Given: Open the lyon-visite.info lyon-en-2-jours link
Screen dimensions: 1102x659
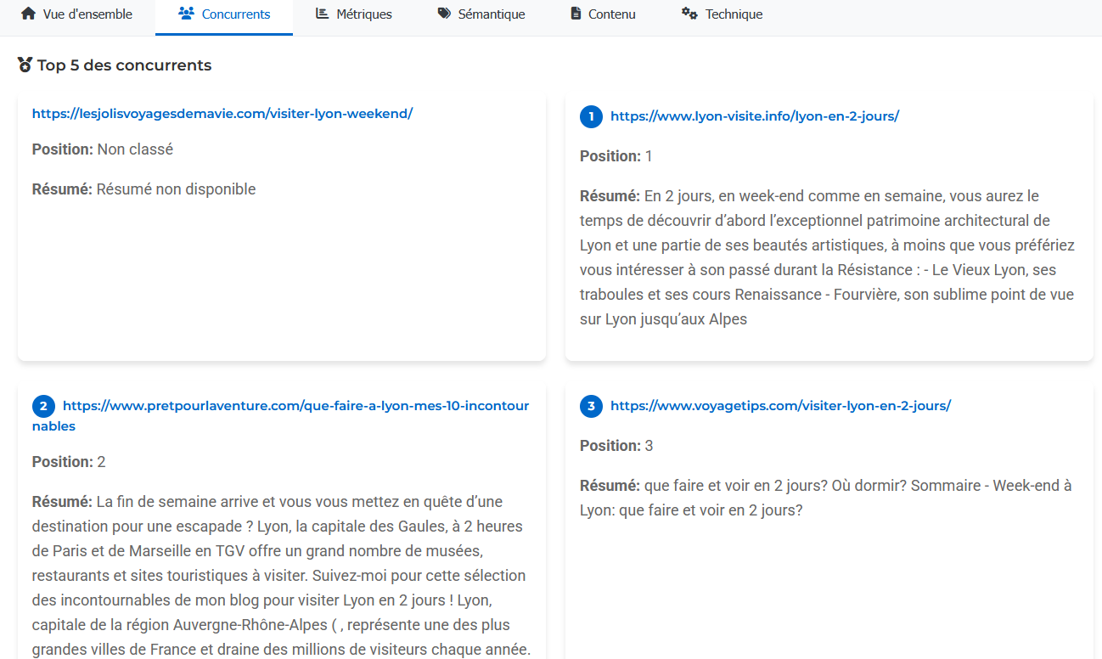Looking at the screenshot, I should 755,115.
